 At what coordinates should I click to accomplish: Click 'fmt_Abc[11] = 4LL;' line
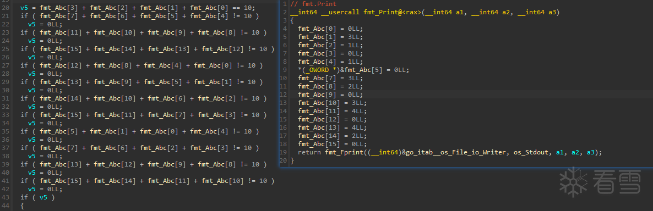point(333,112)
